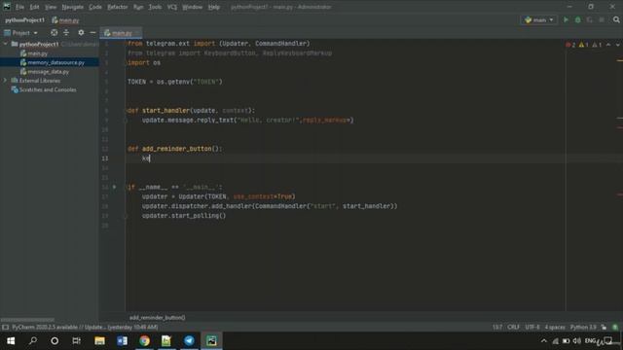This screenshot has width=623, height=350.
Task: Expand External Libraries node
Action: click(5, 81)
